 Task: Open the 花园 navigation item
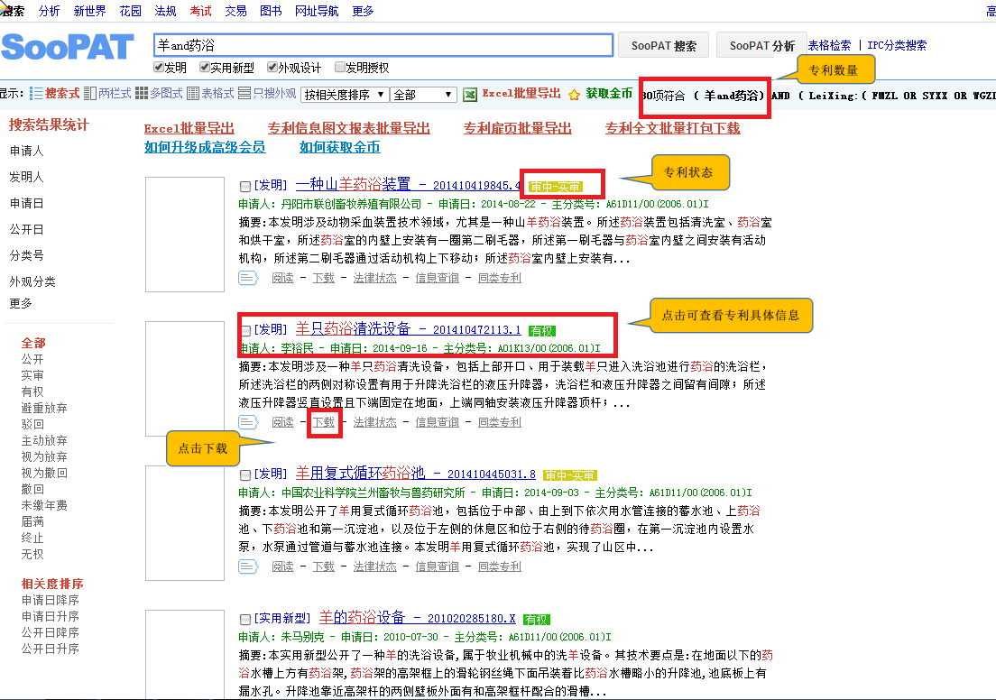[x=130, y=11]
